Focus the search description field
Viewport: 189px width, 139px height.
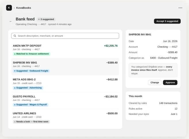point(65,36)
